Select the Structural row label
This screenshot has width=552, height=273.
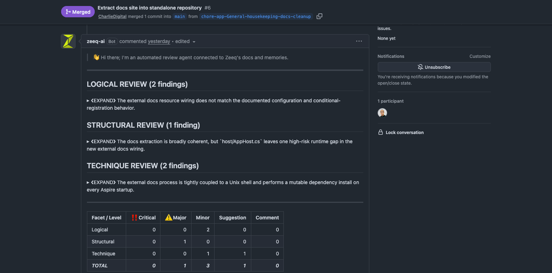(103, 242)
